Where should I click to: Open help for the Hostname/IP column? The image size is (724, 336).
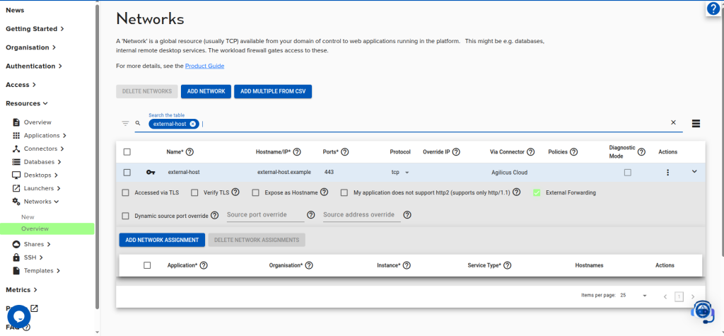[x=297, y=151]
